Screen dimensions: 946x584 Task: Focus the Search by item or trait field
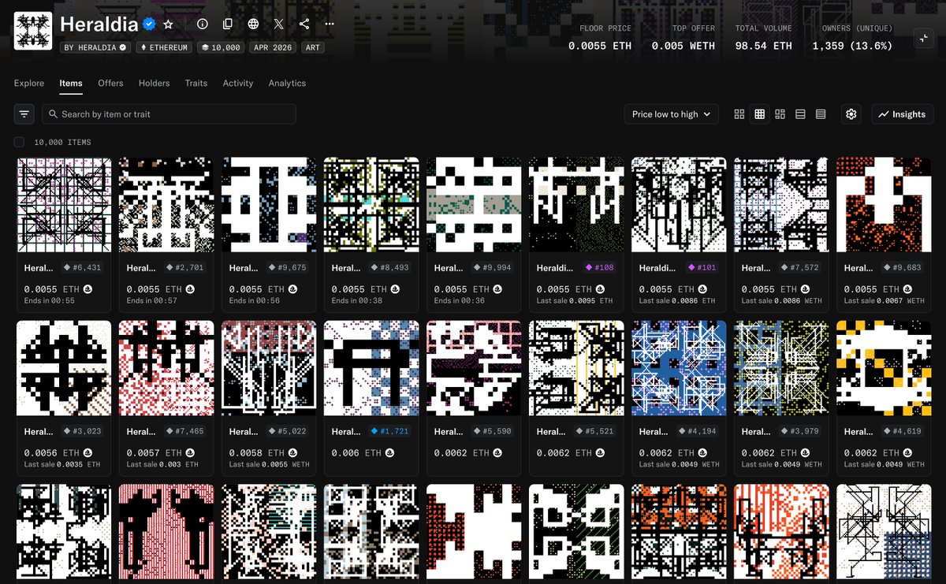(x=169, y=114)
